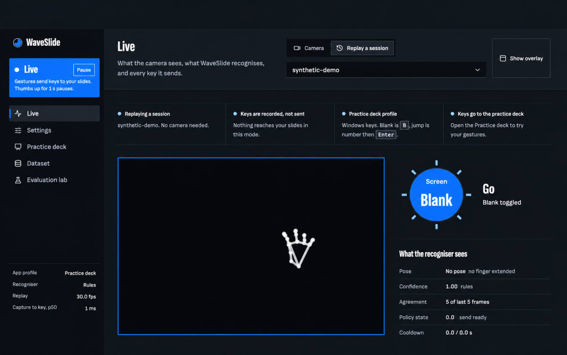Click App profile 'Practice deck' value
Image resolution: width=567 pixels, height=355 pixels.
tap(80, 273)
